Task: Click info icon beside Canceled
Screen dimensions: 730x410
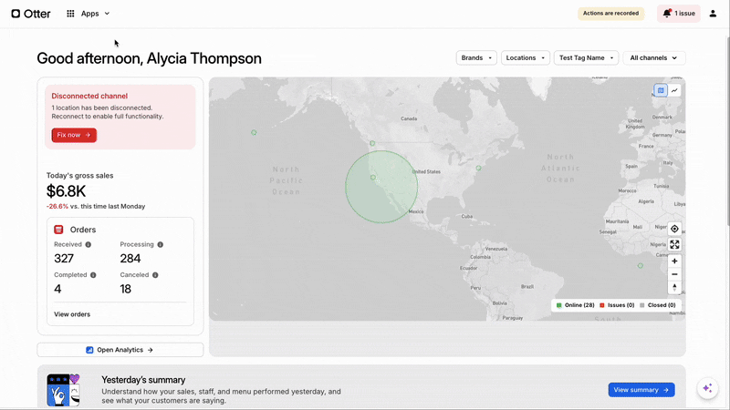Action: coord(155,274)
